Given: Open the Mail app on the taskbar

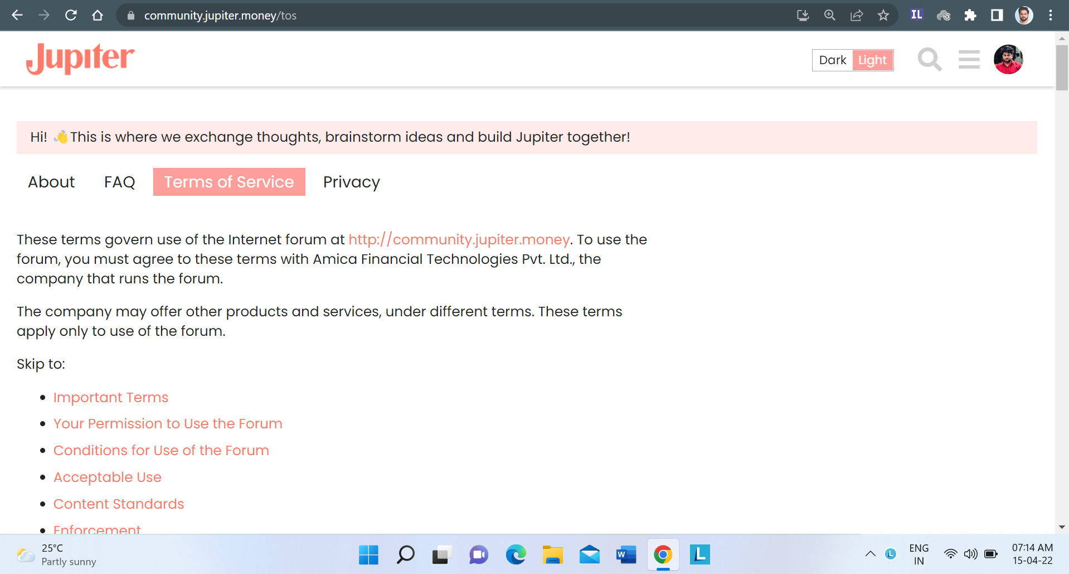Looking at the screenshot, I should click(x=589, y=554).
